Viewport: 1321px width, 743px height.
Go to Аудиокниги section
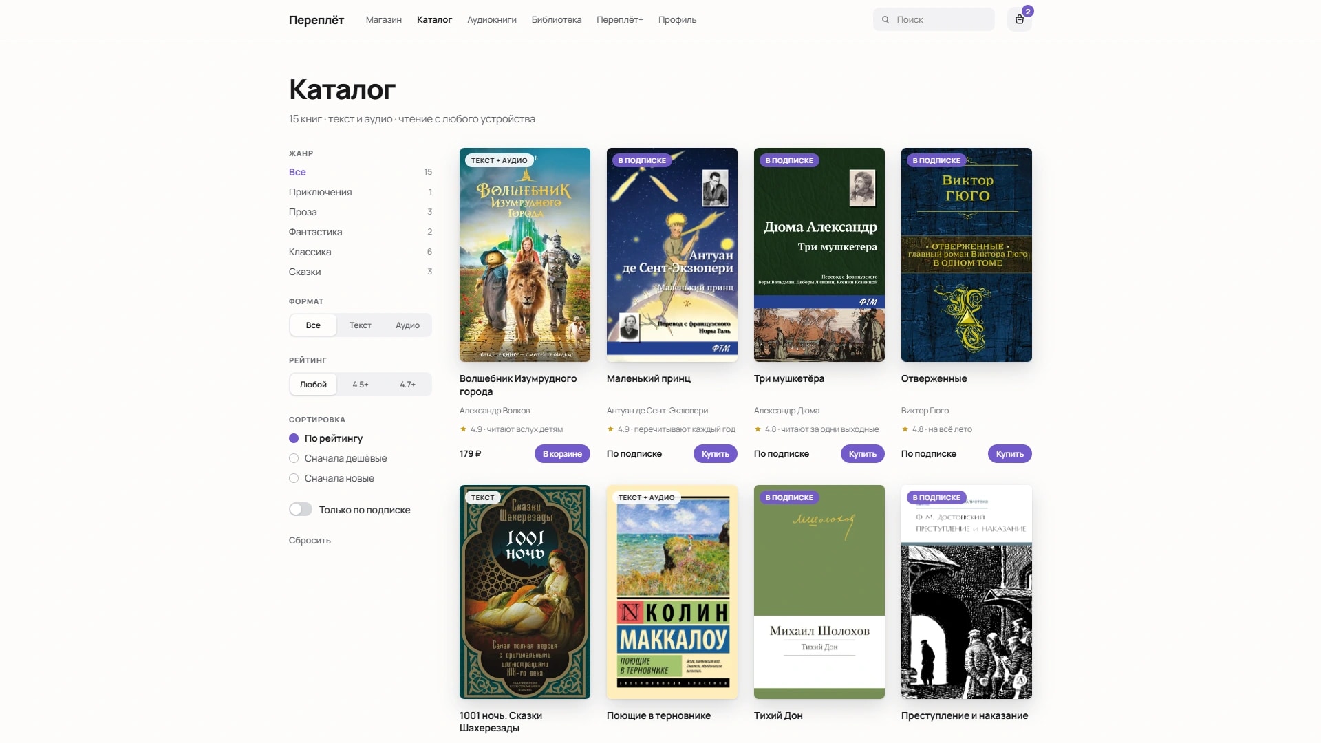(x=492, y=20)
